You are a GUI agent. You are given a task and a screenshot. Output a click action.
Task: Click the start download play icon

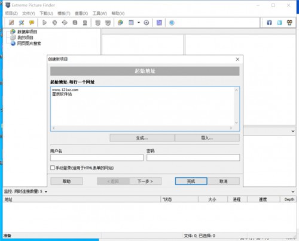coord(44,23)
